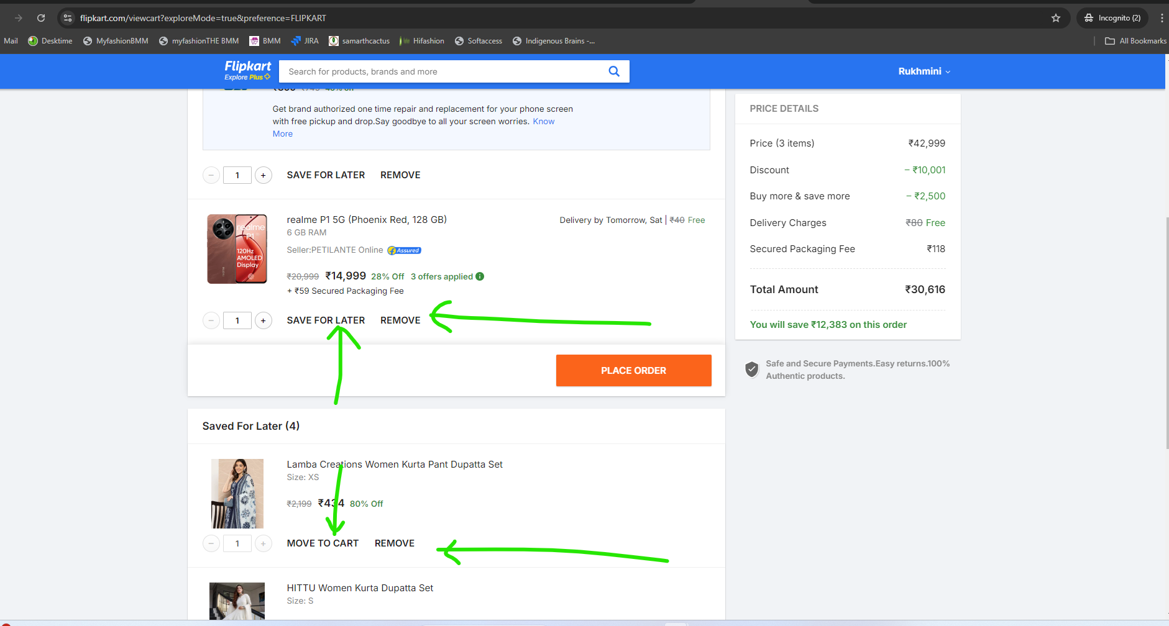Click the realme P1 5G quantity field

[237, 320]
